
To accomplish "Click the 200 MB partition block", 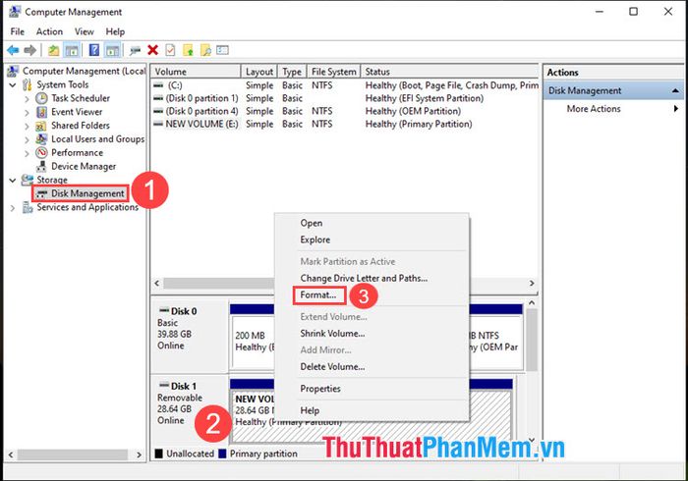I will (254, 342).
